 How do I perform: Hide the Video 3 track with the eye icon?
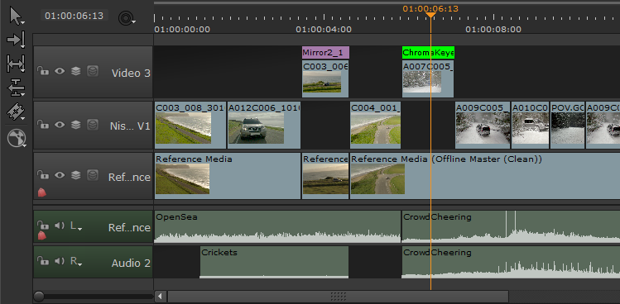(60, 71)
